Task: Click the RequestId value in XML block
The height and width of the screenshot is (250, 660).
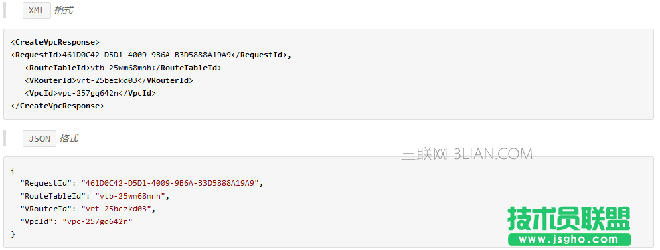Action: (147, 55)
